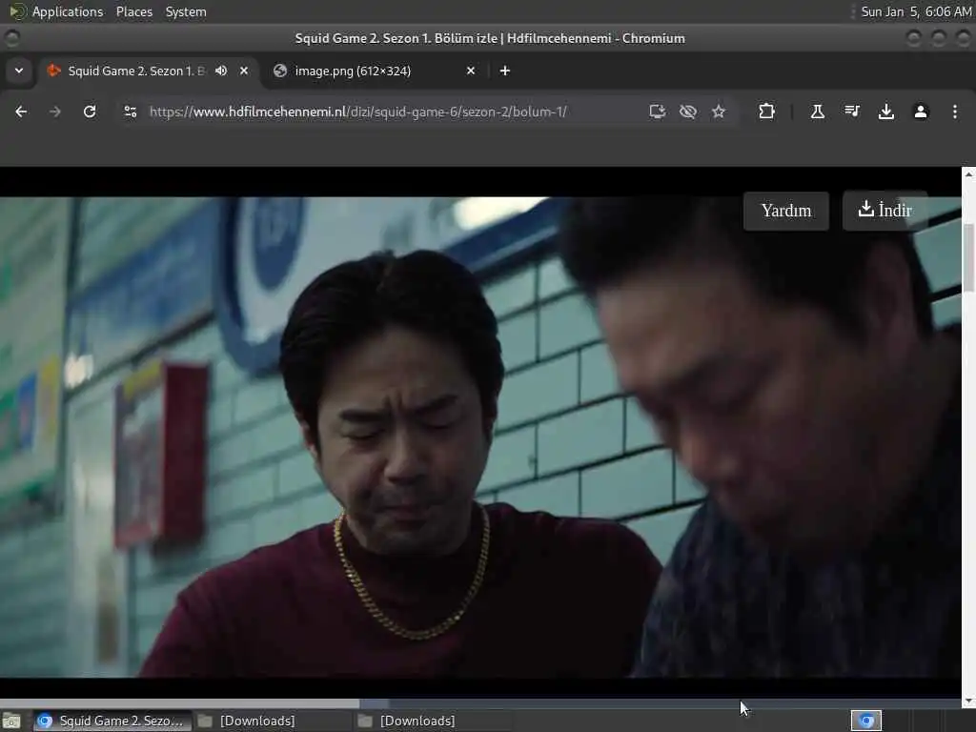976x732 pixels.
Task: Select the second [Downloads] taskbar entry
Action: [x=407, y=721]
